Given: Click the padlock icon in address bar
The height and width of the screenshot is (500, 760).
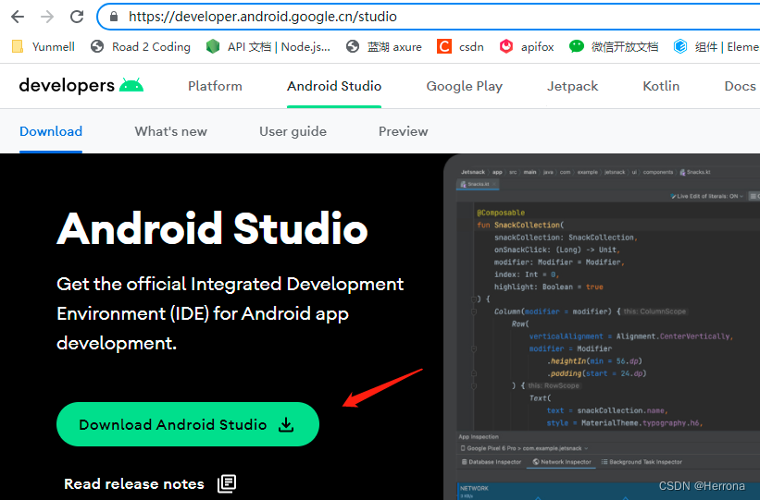Looking at the screenshot, I should pos(114,17).
